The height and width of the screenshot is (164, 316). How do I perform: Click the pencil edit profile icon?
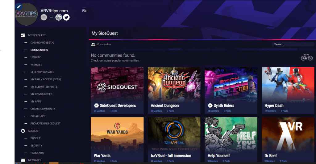[x=19, y=7]
